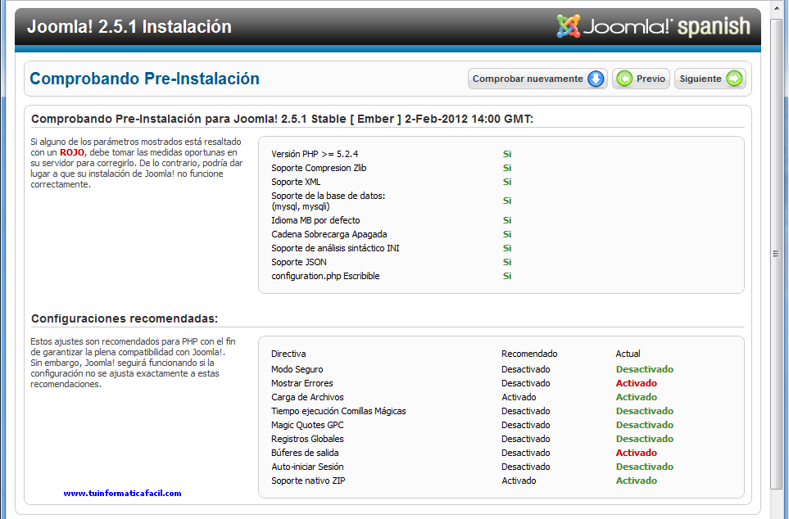Viewport: 789px width, 519px height.
Task: Click the 'Comprobando Pre-Instalación' page heading
Action: (144, 79)
